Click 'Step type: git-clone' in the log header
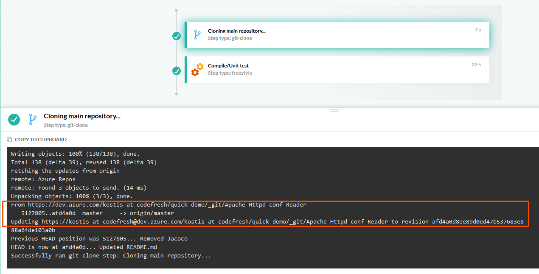Viewport: 539px width, 274px height. (65, 125)
